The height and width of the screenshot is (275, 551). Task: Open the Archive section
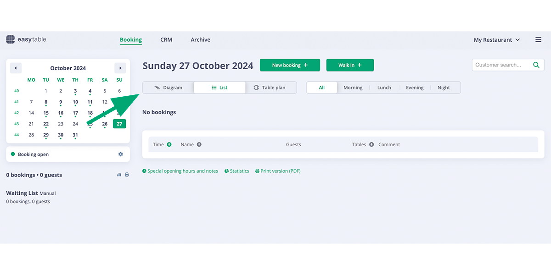click(200, 39)
